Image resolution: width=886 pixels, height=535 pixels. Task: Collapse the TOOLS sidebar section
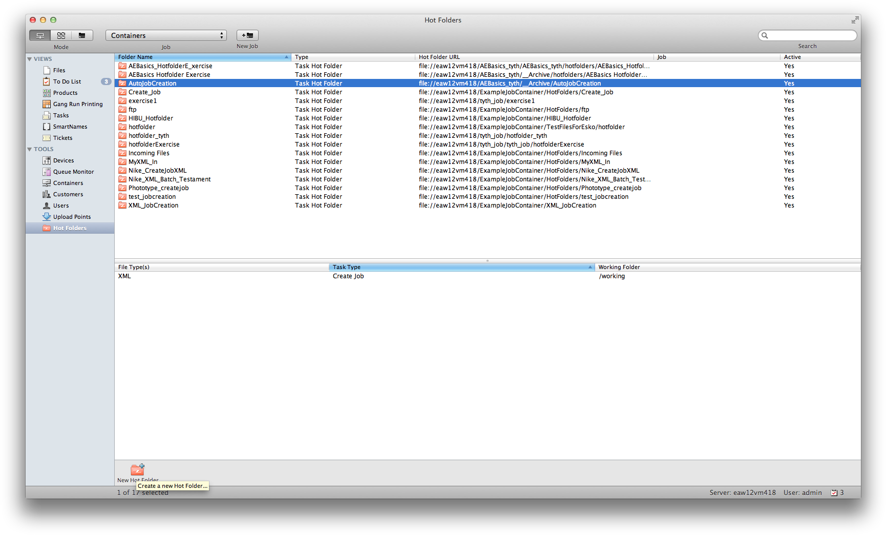pos(30,149)
